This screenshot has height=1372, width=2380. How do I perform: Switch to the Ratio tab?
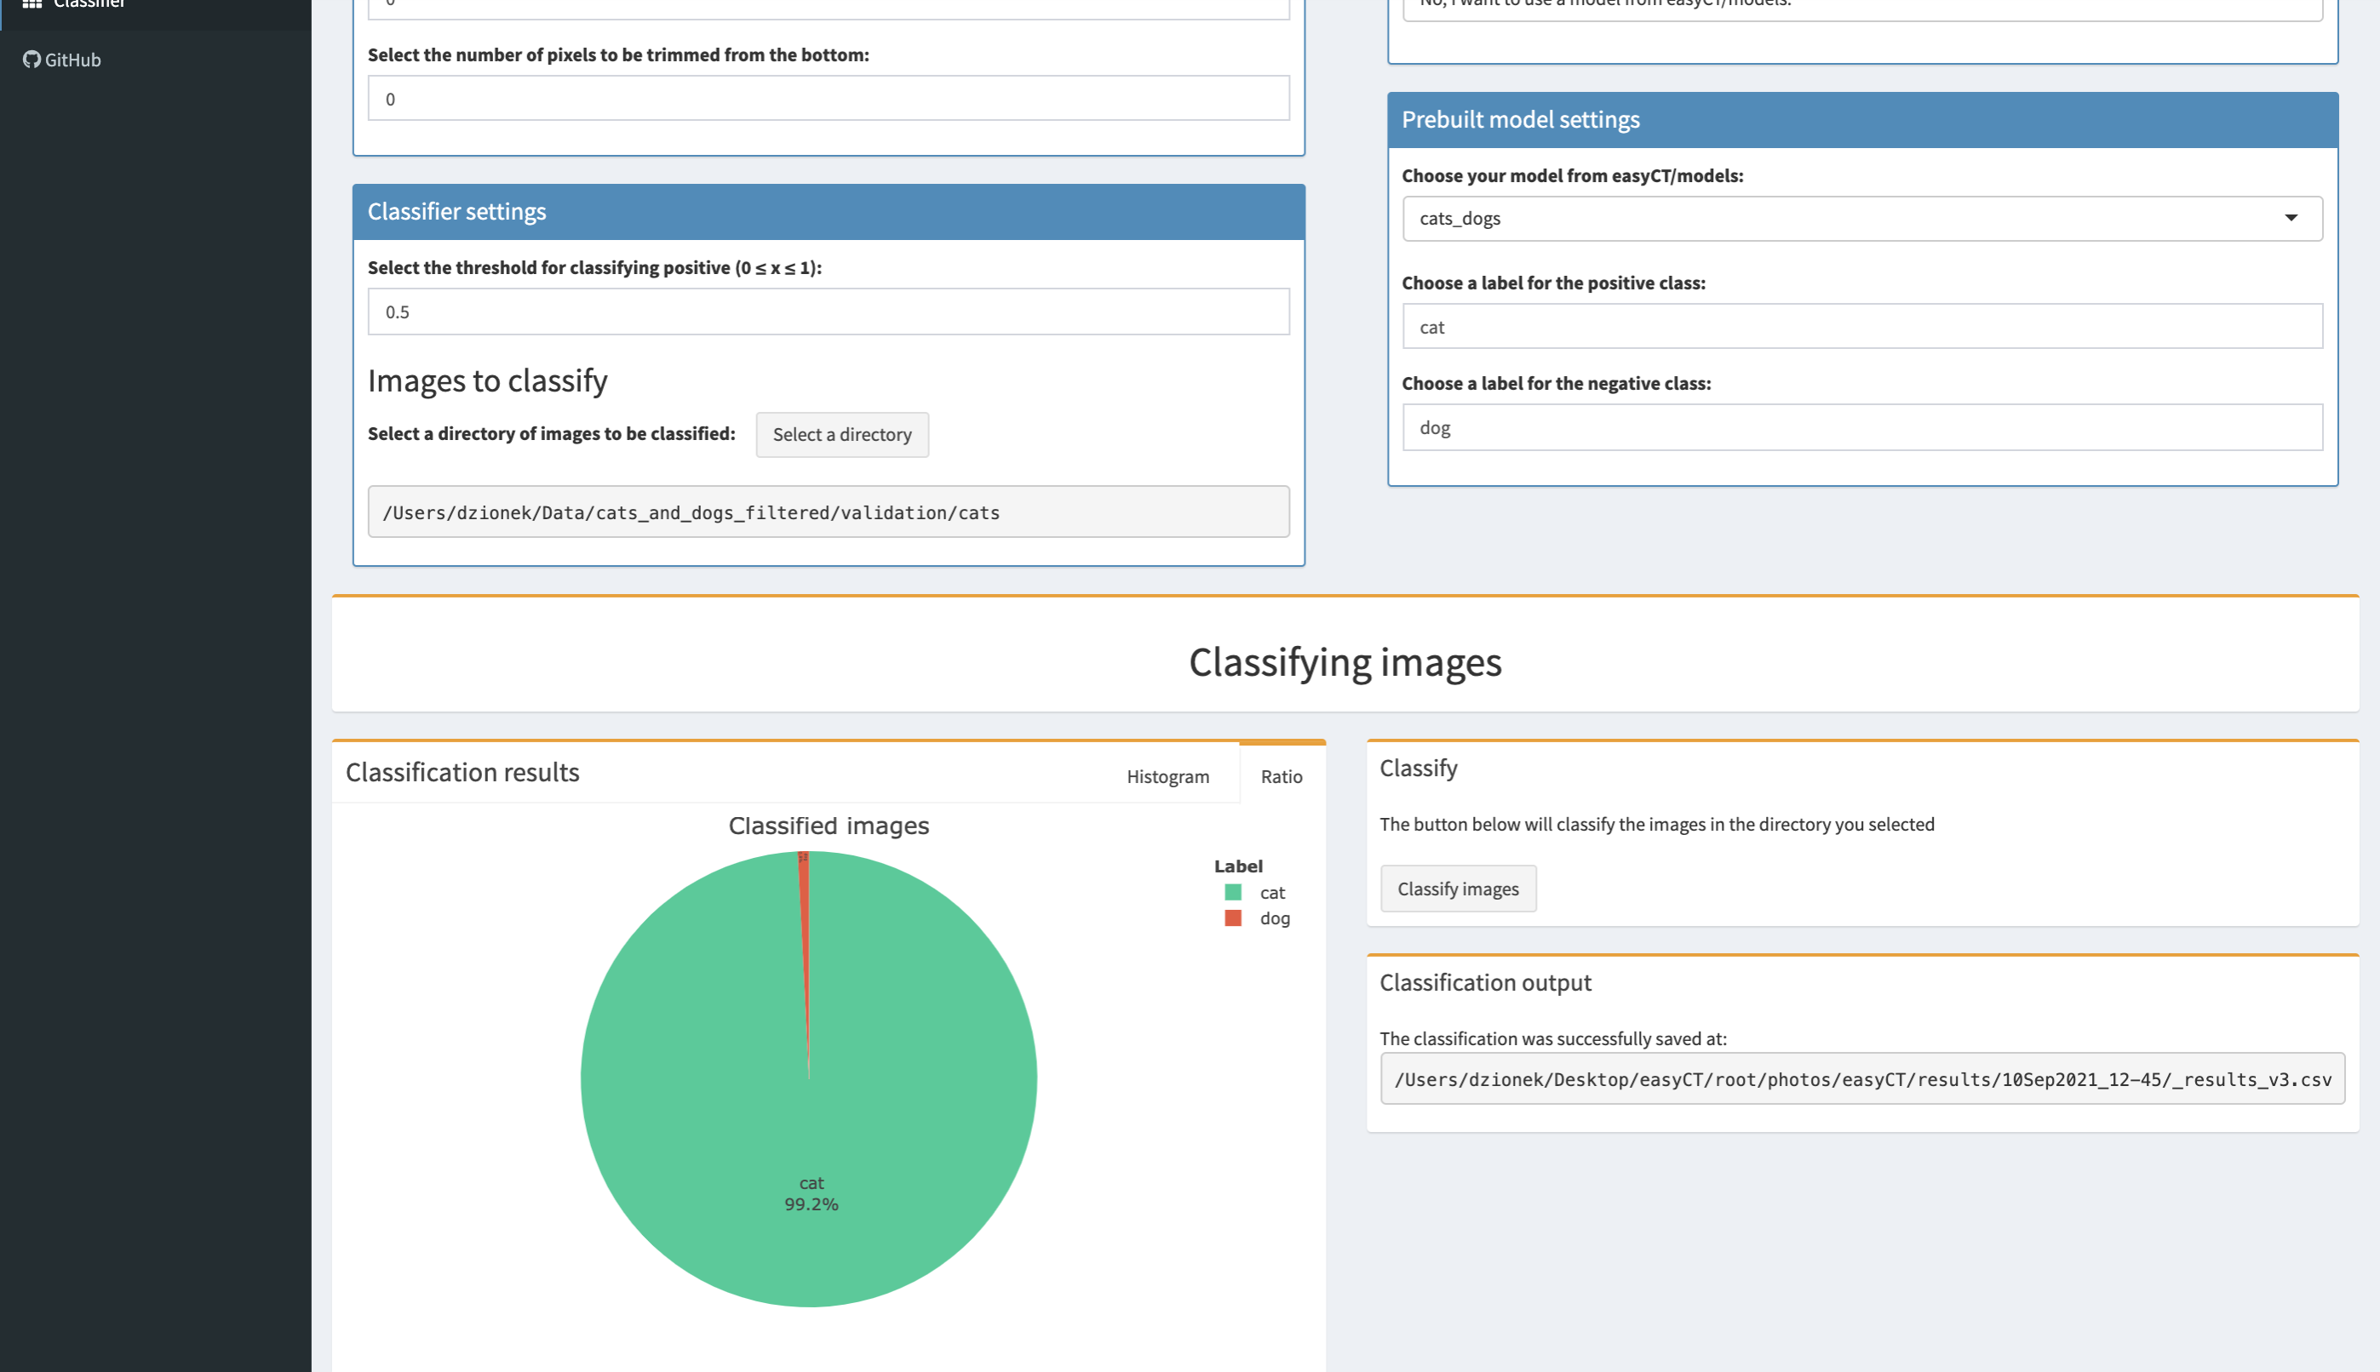1281,775
